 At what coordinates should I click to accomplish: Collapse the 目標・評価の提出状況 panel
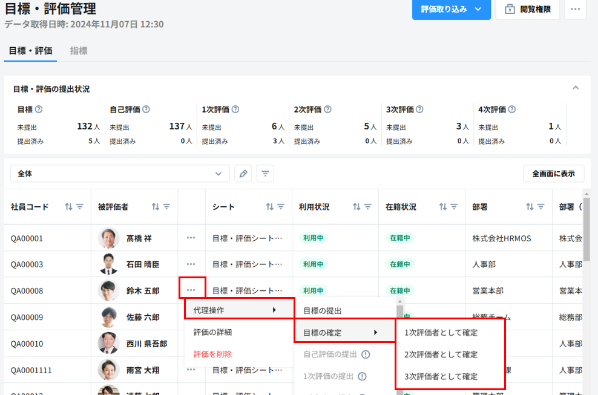click(x=576, y=88)
